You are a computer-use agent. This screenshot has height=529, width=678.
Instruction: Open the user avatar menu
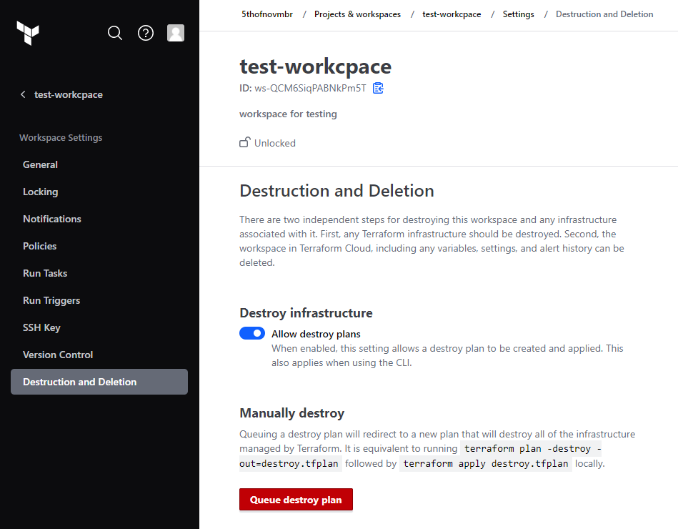(x=176, y=33)
